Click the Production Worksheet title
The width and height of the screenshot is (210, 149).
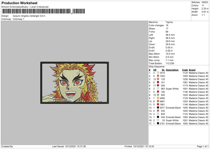point(19,3)
